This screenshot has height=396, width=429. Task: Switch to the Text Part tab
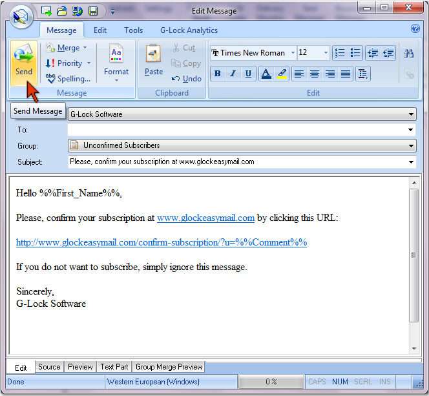114,367
